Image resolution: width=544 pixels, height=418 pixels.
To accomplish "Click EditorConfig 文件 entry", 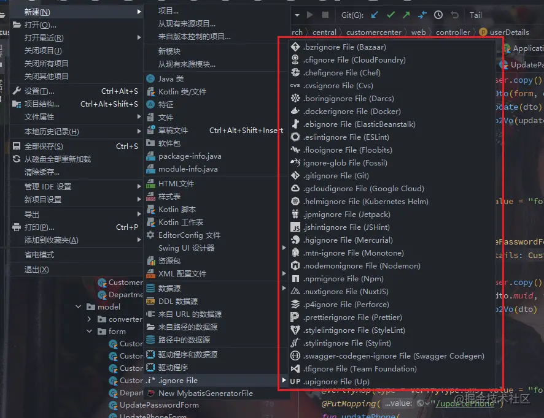I will 217,235.
